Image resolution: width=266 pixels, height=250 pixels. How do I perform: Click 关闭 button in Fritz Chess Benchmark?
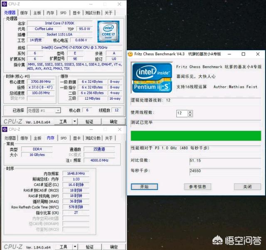(248, 187)
